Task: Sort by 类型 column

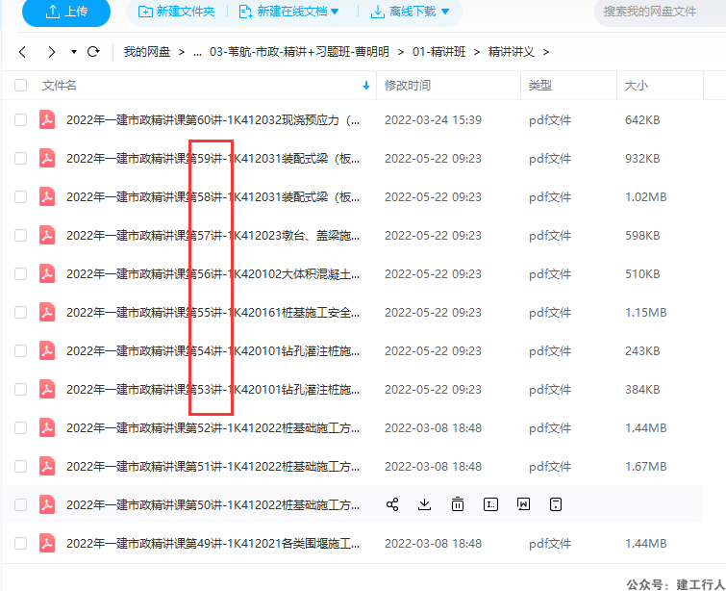Action: point(539,86)
